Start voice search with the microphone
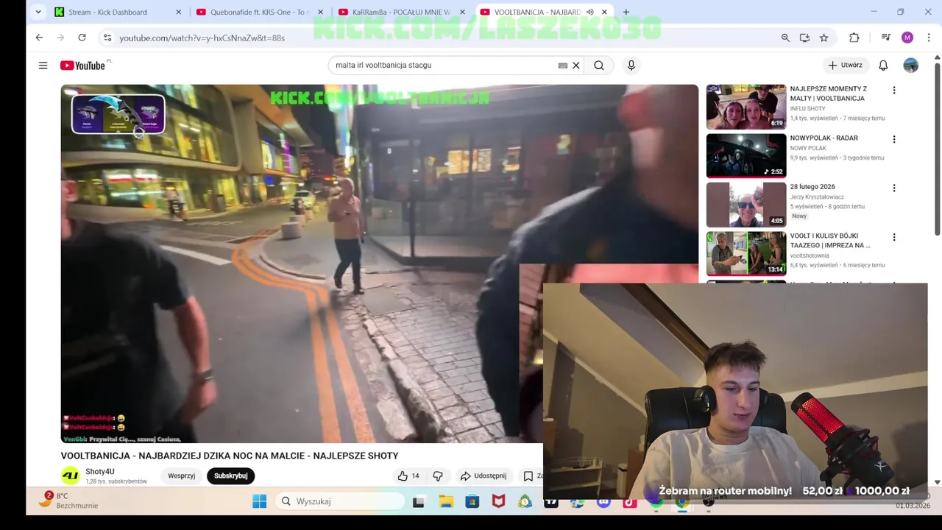942x530 pixels. click(631, 66)
